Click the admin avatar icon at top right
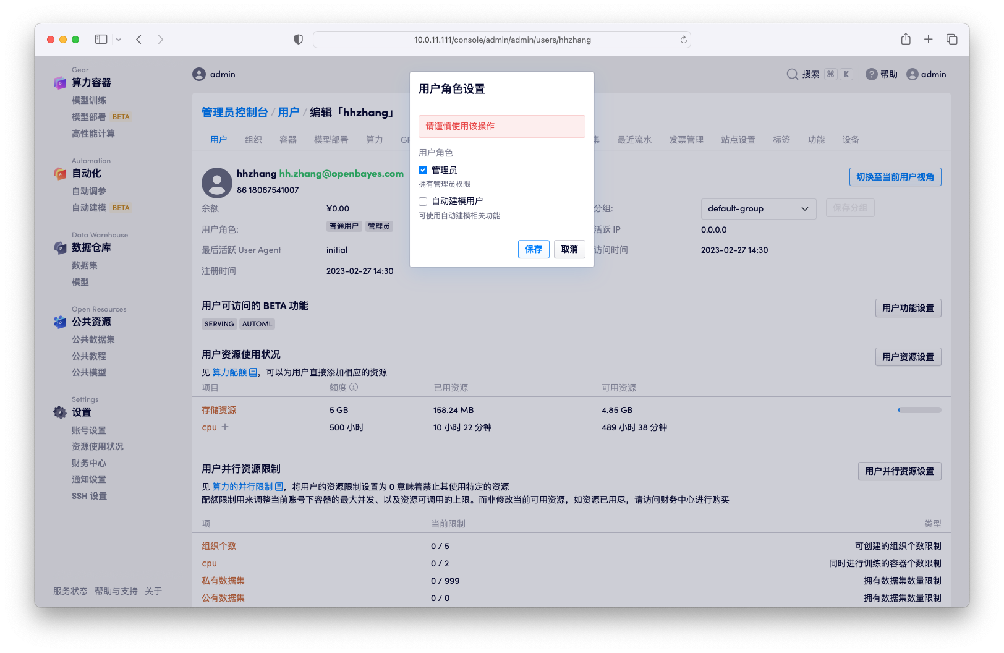The width and height of the screenshot is (1004, 653). [913, 74]
